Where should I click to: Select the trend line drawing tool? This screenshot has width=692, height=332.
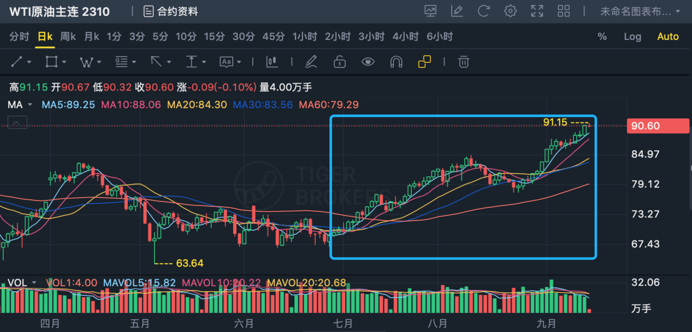pyautogui.click(x=16, y=61)
